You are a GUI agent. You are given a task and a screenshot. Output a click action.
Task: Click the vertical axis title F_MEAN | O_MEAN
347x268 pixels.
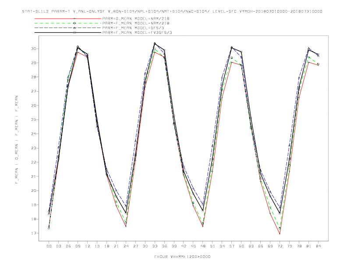click(x=17, y=140)
